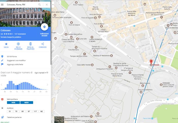
Task: Click the blue directions round button
Action: click(44, 27)
